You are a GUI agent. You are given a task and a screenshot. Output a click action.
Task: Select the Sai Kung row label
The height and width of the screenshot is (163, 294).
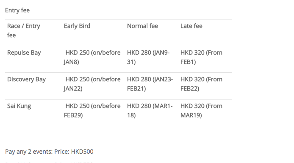point(19,106)
